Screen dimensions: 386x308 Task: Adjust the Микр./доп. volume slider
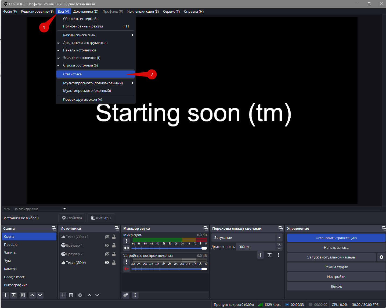(169, 248)
